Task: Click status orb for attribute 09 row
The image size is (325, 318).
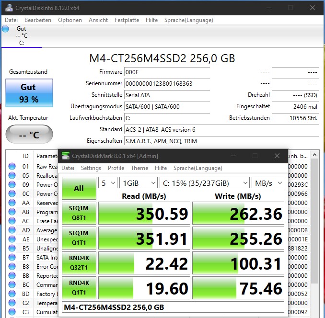Action: pos(12,184)
